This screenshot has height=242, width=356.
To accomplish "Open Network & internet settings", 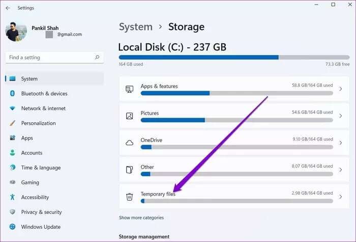I will [x=43, y=108].
